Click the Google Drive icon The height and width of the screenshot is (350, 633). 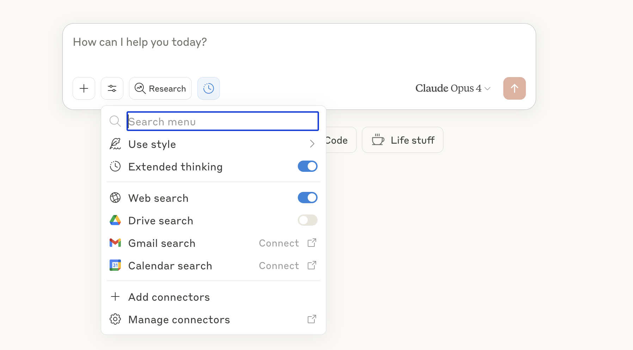click(x=115, y=220)
